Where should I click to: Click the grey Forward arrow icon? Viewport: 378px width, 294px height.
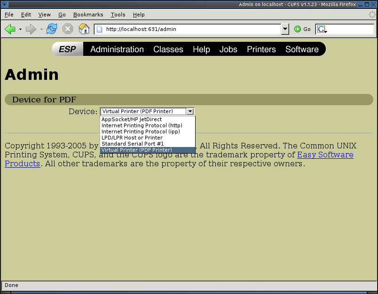point(31,29)
